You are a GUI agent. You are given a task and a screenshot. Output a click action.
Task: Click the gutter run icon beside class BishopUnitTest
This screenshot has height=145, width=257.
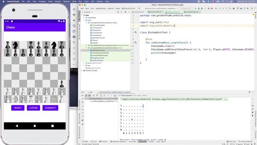pyautogui.click(x=136, y=33)
